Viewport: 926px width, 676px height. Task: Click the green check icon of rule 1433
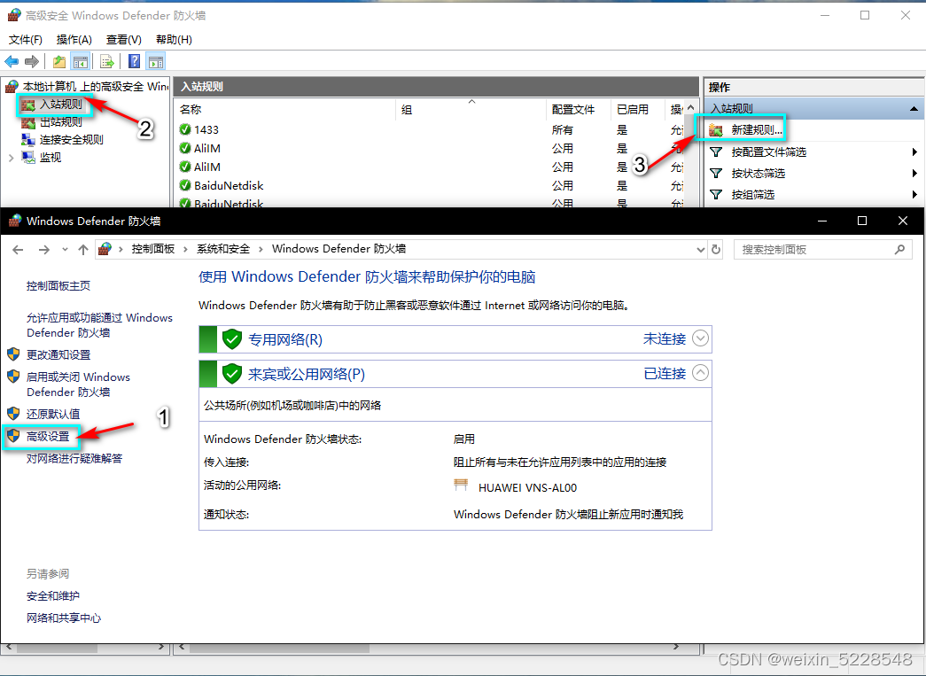point(185,129)
